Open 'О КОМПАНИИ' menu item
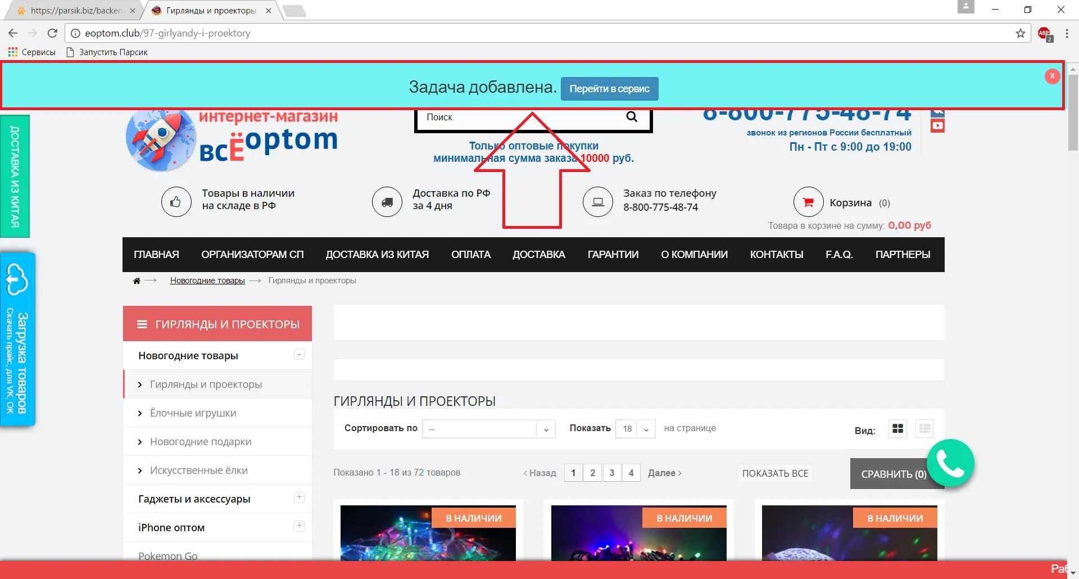1079x579 pixels. [x=694, y=255]
